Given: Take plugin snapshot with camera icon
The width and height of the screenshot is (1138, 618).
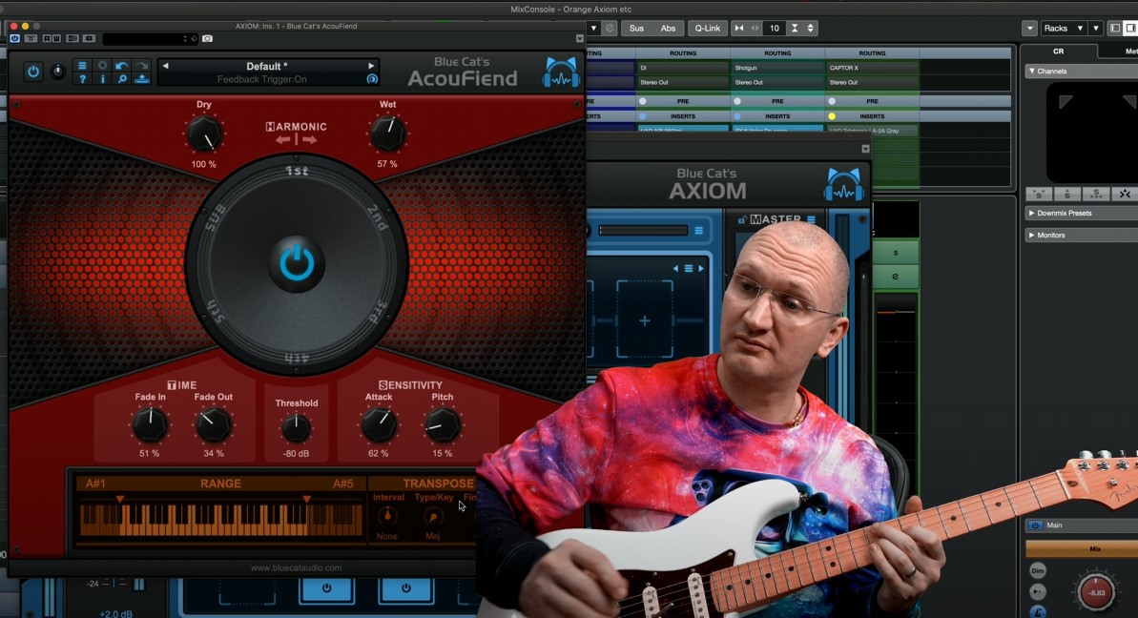Looking at the screenshot, I should tap(208, 38).
